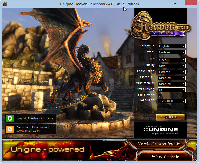199x163 pixels.
Task: Open the Resolution 1920x1080 dropdown
Action: click(172, 101)
